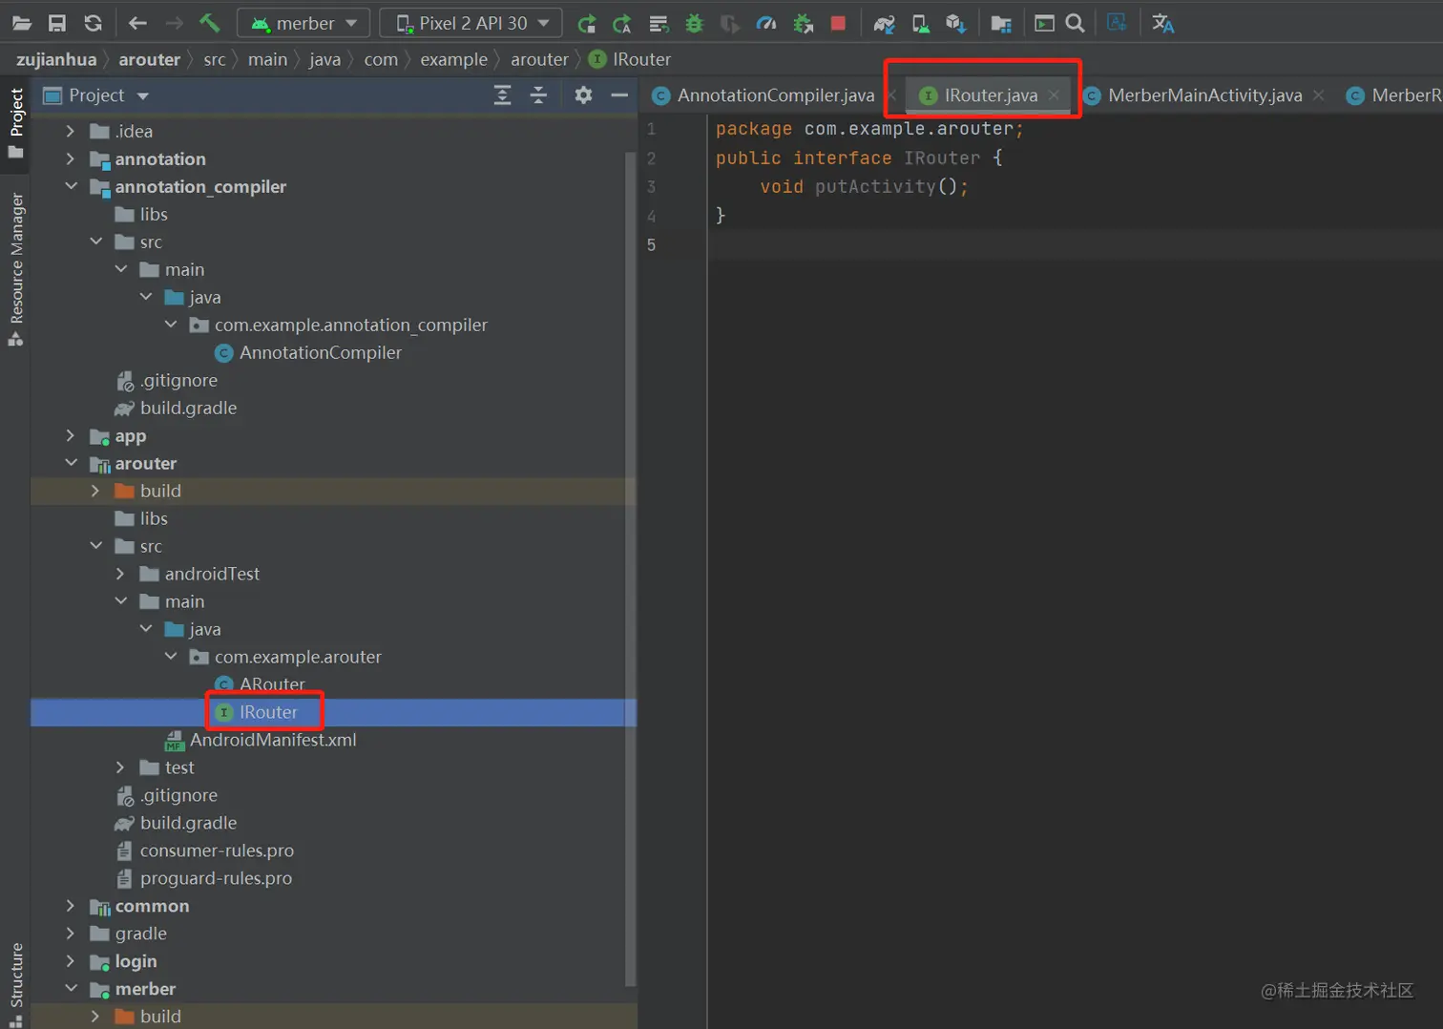Open the Pixel 2 API 30 device dropdown
The image size is (1443, 1029).
click(471, 23)
